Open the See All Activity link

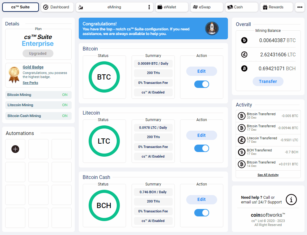pyautogui.click(x=268, y=175)
